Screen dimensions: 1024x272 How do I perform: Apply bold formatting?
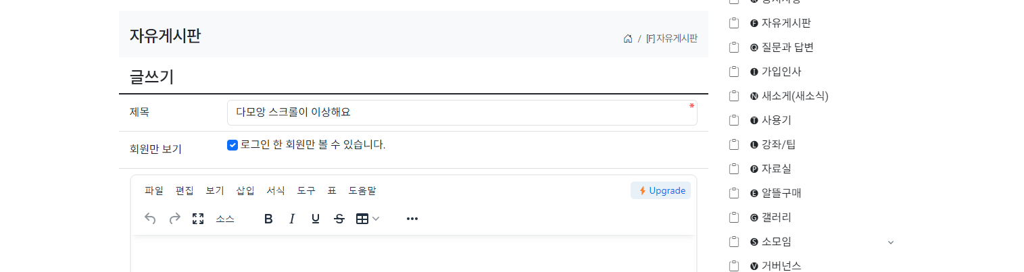268,219
